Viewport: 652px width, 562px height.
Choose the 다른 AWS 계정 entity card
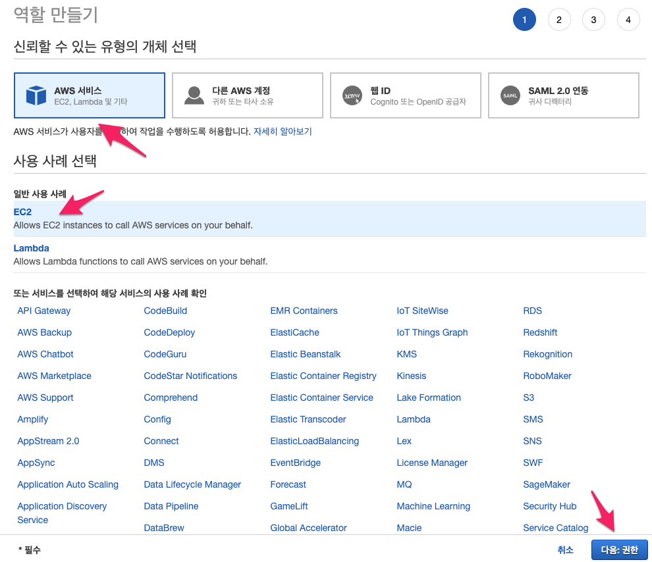tap(248, 95)
